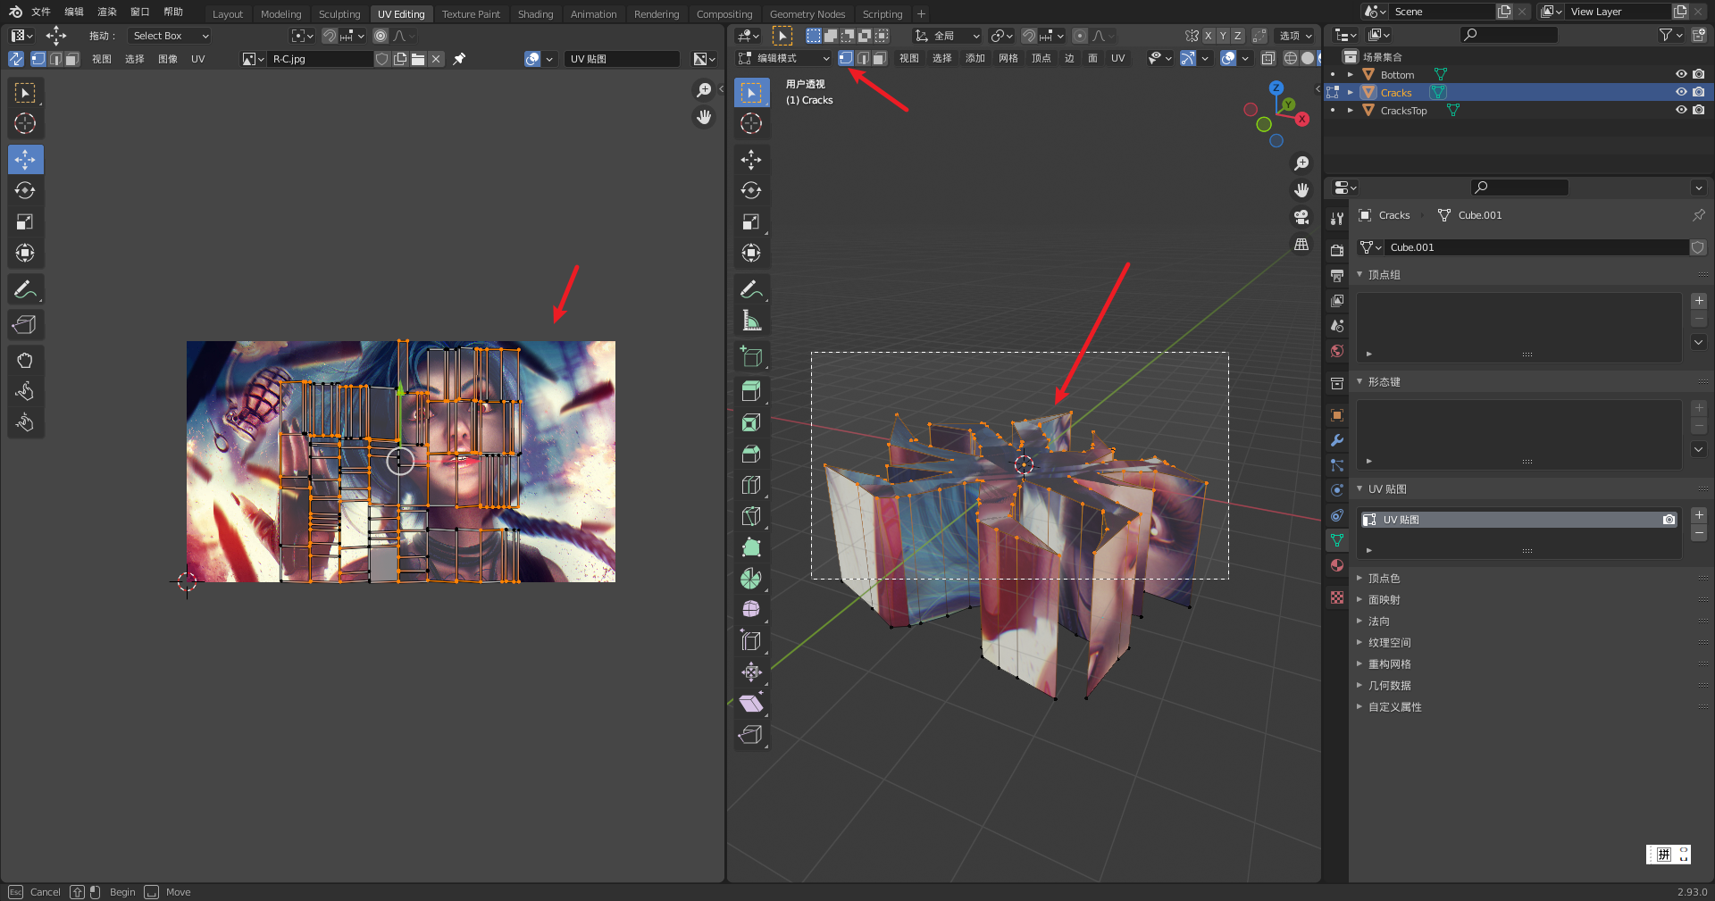Open the File menu
This screenshot has height=901, width=1715.
(x=41, y=12)
